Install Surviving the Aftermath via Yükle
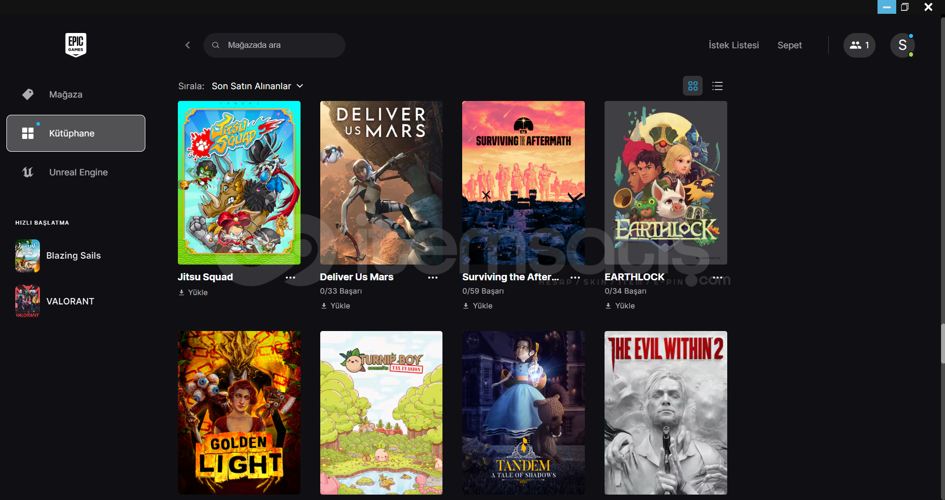Screen dimensions: 945x500 point(477,306)
